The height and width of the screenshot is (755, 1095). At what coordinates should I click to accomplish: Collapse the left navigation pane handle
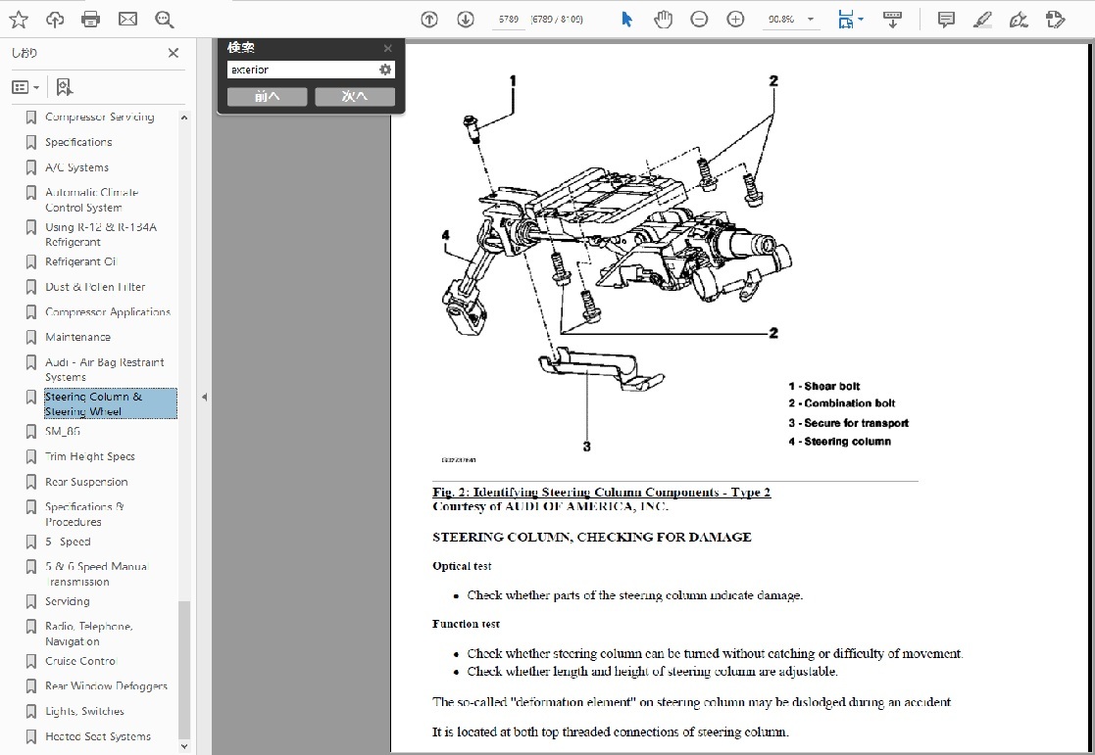click(204, 397)
